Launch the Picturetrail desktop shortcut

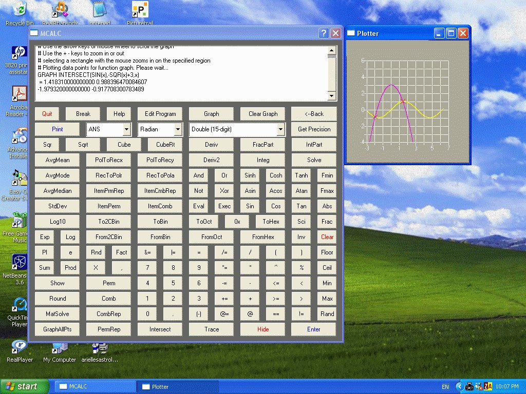click(x=140, y=13)
